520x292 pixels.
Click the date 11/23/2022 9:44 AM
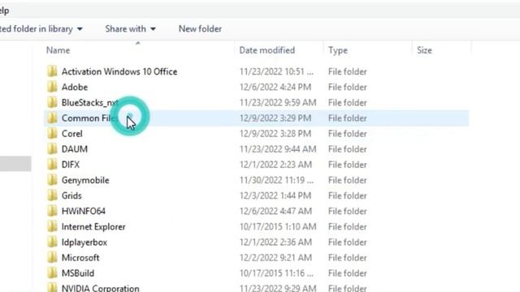point(278,149)
